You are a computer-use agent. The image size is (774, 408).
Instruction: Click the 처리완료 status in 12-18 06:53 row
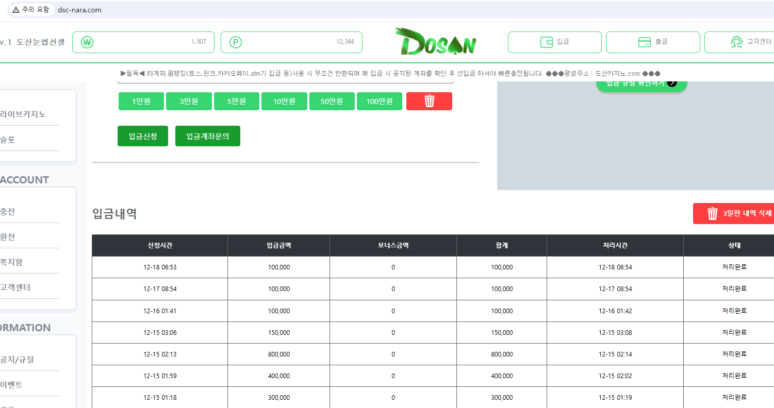734,267
